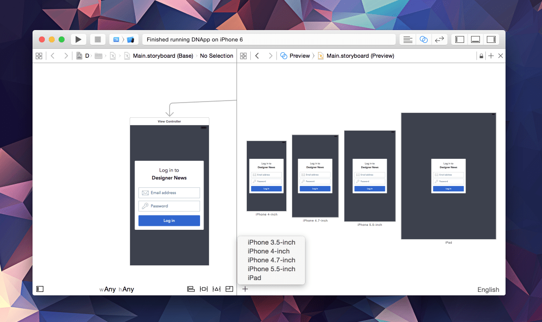Click the folder breadcrumb icon

point(99,56)
